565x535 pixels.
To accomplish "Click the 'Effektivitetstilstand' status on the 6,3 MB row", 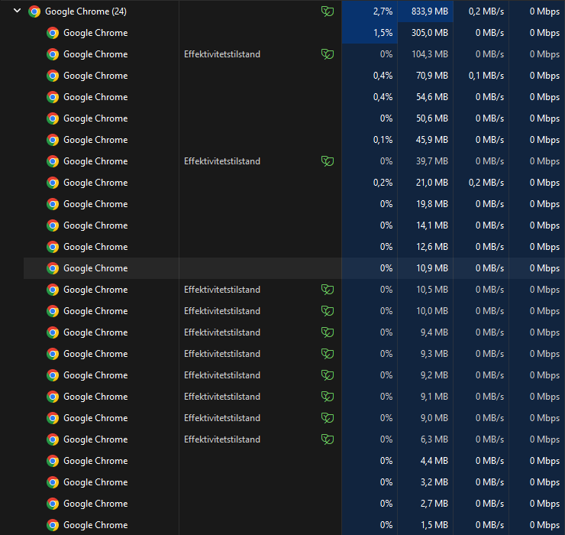I will 222,439.
